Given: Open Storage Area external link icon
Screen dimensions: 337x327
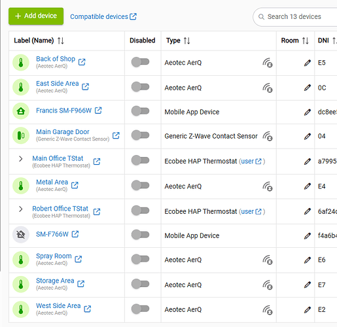Looking at the screenshot, I should (81, 284).
